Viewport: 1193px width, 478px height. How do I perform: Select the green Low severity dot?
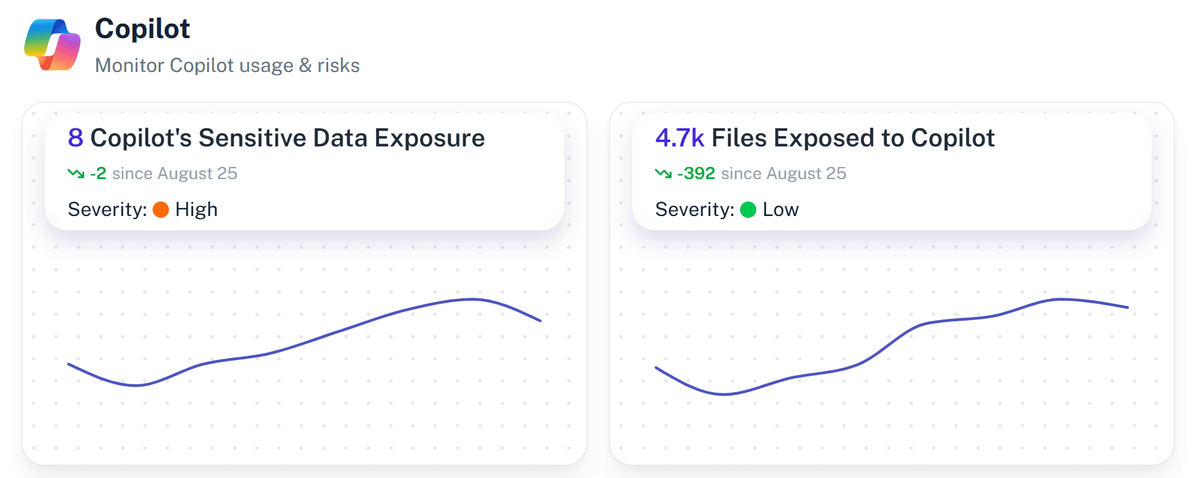(x=748, y=209)
